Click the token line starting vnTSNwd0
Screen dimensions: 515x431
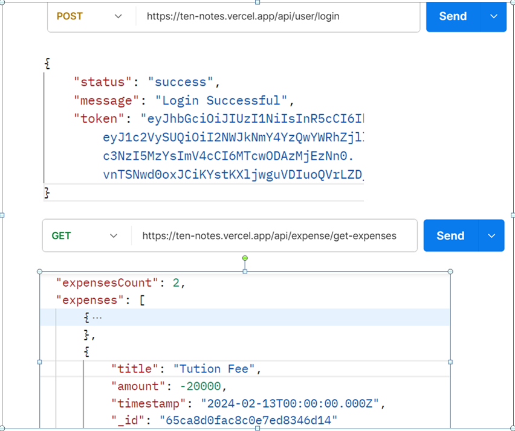pyautogui.click(x=233, y=174)
